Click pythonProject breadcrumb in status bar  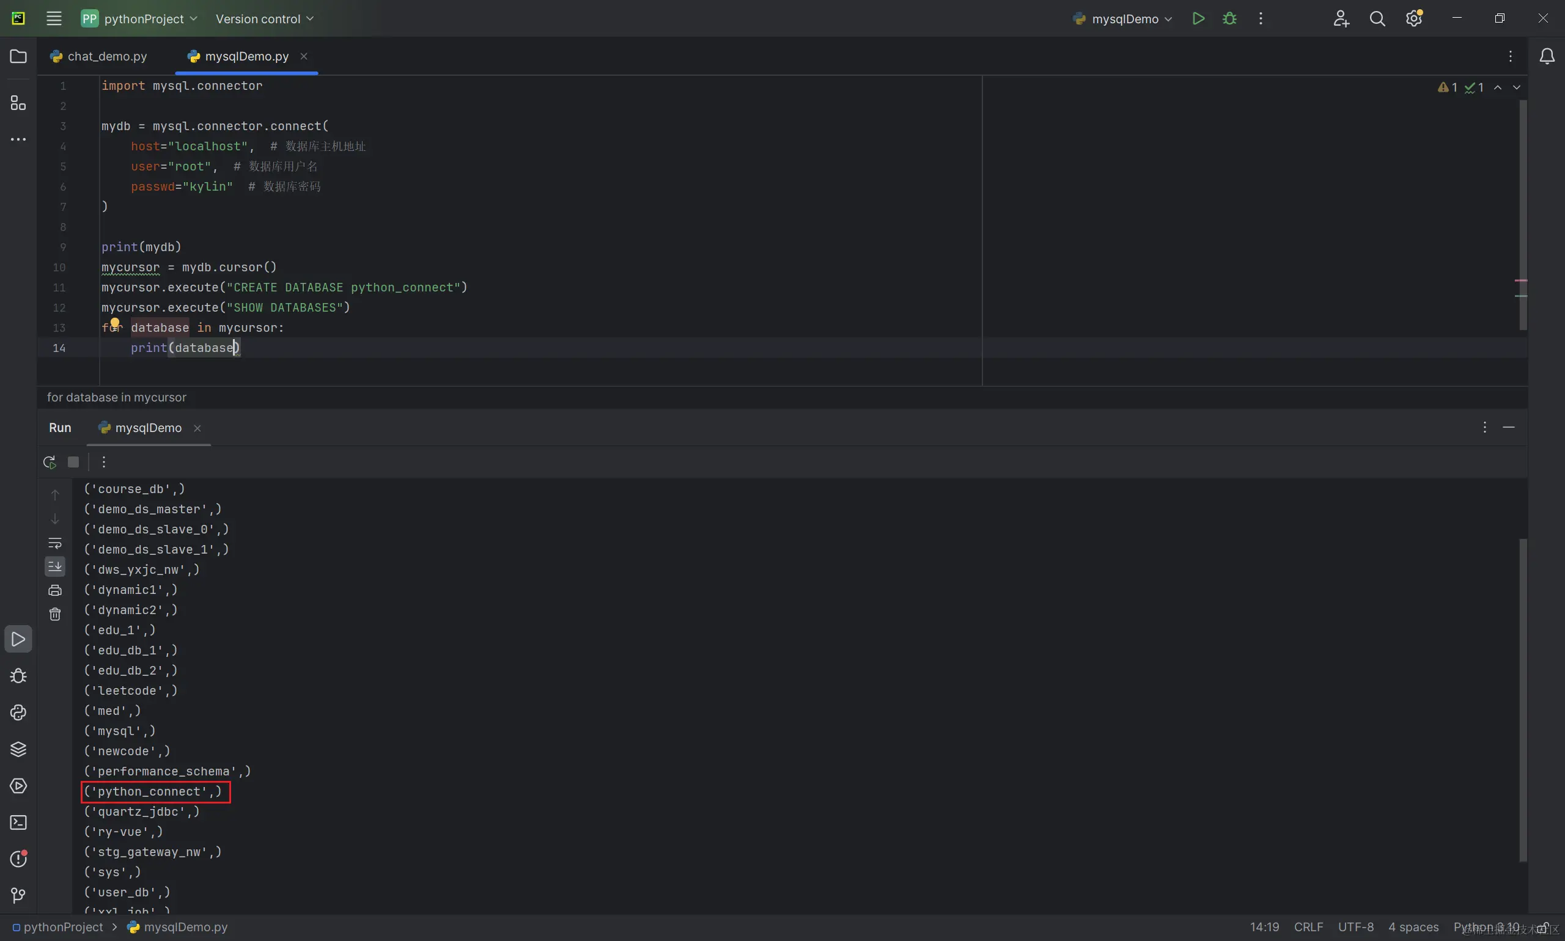click(x=57, y=927)
